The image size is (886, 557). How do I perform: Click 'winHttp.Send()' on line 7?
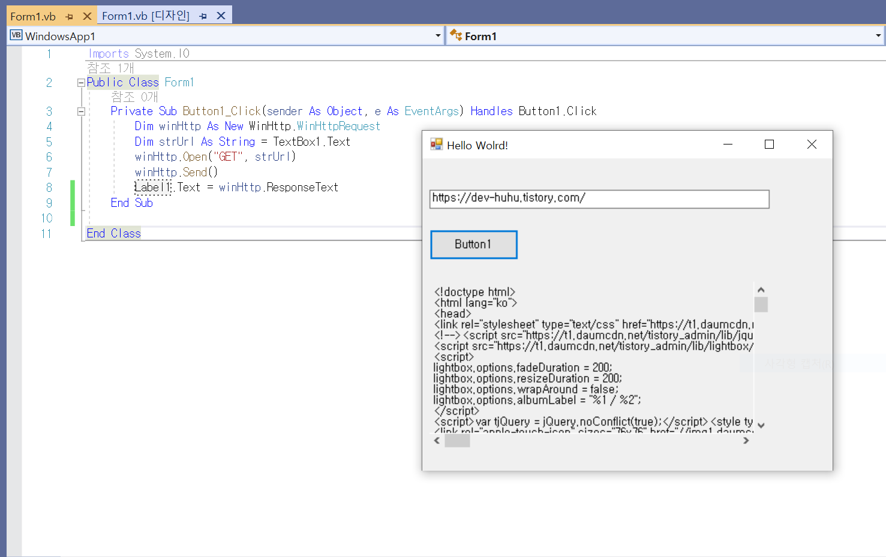coord(176,172)
